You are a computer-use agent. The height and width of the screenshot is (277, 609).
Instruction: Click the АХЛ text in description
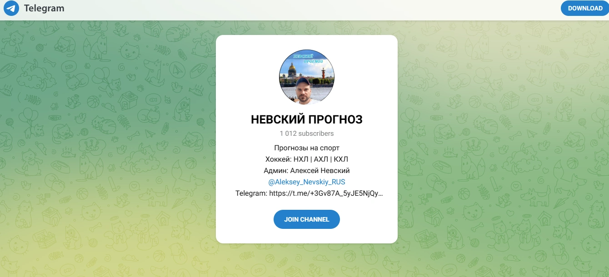[322, 159]
